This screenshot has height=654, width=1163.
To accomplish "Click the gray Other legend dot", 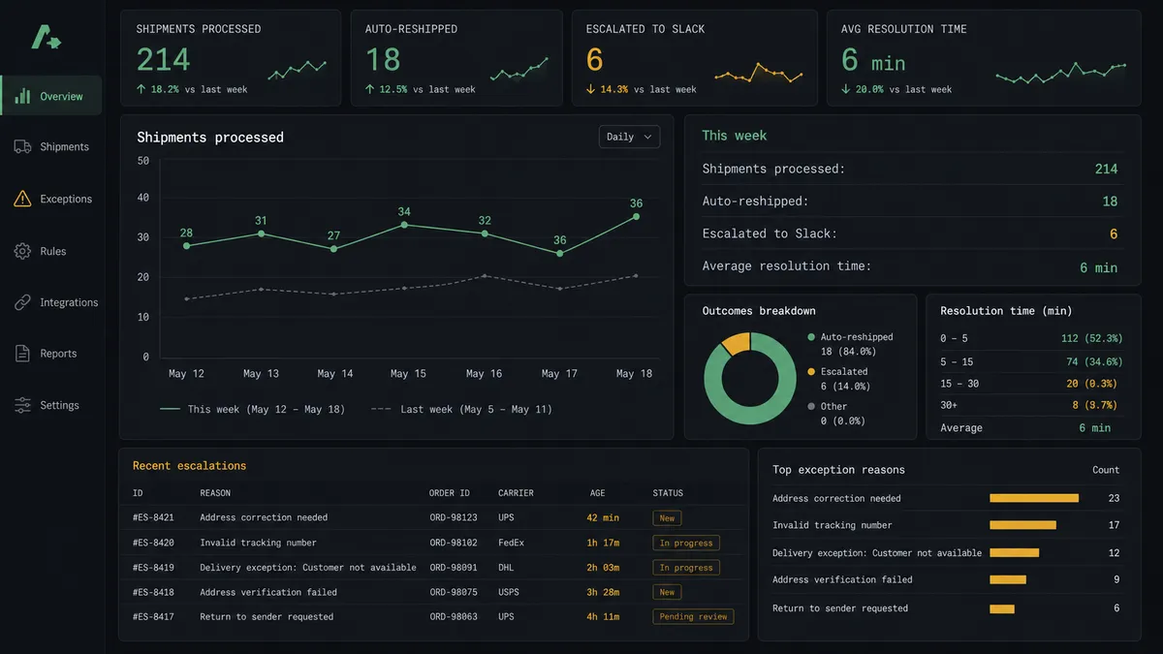I will click(x=811, y=407).
